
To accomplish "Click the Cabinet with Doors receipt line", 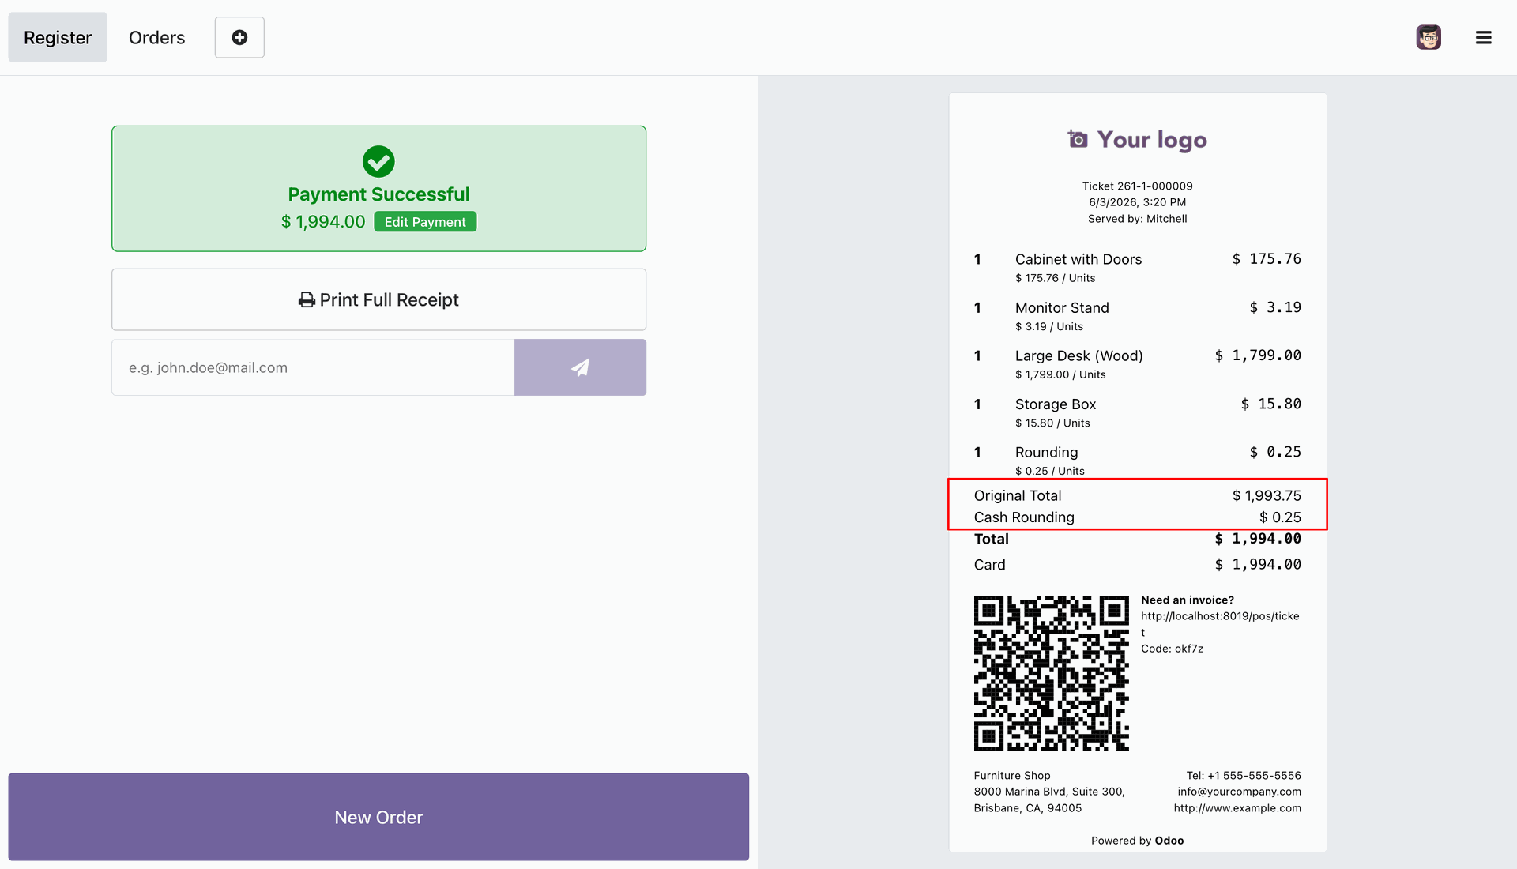I will [x=1138, y=268].
